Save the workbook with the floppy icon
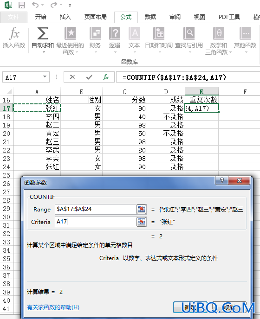The width and height of the screenshot is (260, 319). pyautogui.click(x=22, y=5)
